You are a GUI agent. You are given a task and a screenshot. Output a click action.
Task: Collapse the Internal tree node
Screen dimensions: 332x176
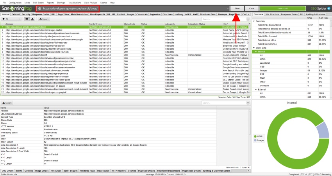256,52
